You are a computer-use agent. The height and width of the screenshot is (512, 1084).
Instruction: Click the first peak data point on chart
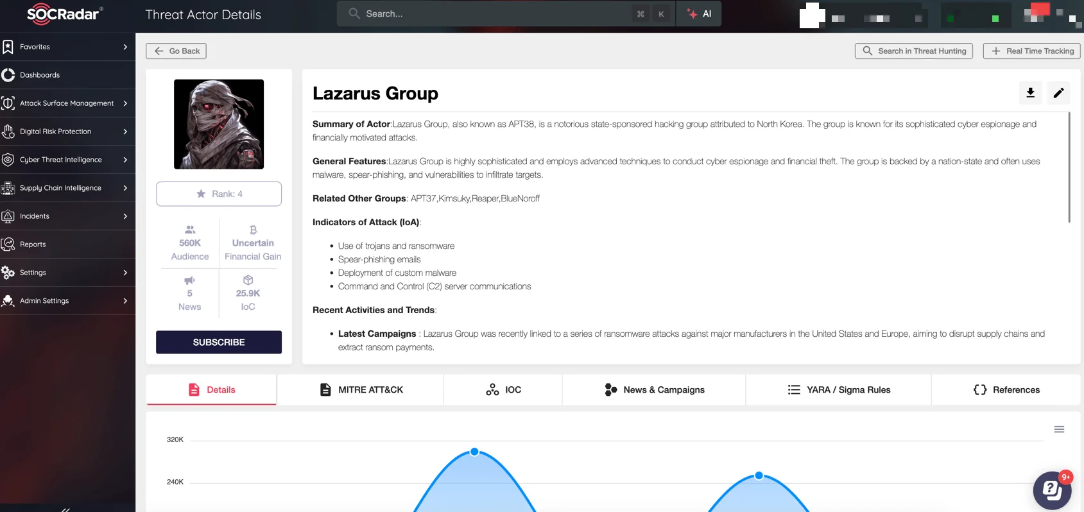coord(474,452)
